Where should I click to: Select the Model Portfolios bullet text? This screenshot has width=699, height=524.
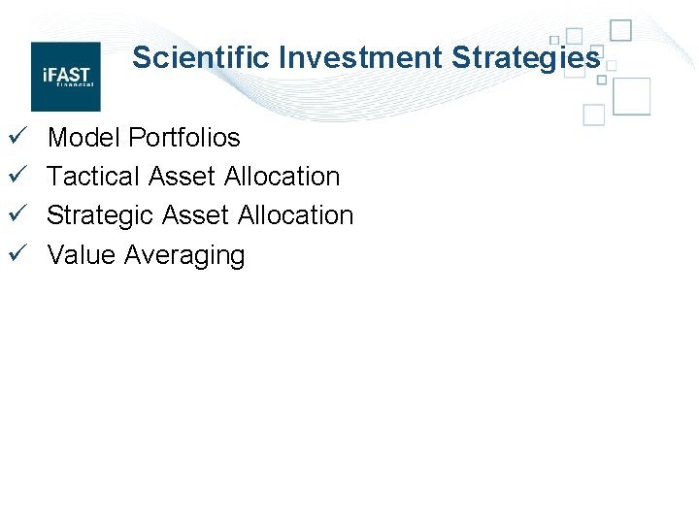(x=144, y=137)
